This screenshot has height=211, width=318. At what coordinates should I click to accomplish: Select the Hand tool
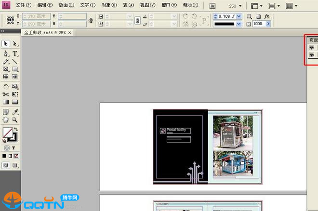[x=6, y=119]
